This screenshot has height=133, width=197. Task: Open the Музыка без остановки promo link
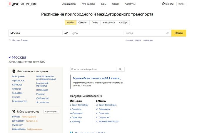pyautogui.click(x=97, y=78)
